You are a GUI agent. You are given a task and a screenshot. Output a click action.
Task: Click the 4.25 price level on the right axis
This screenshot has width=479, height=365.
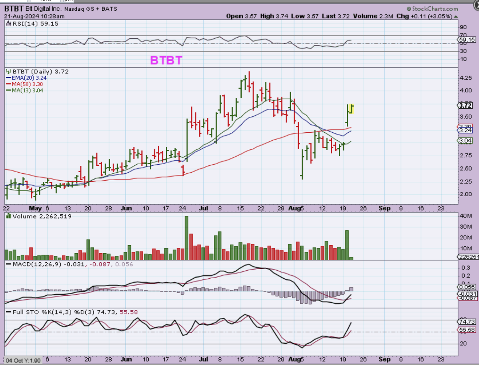[x=466, y=78]
